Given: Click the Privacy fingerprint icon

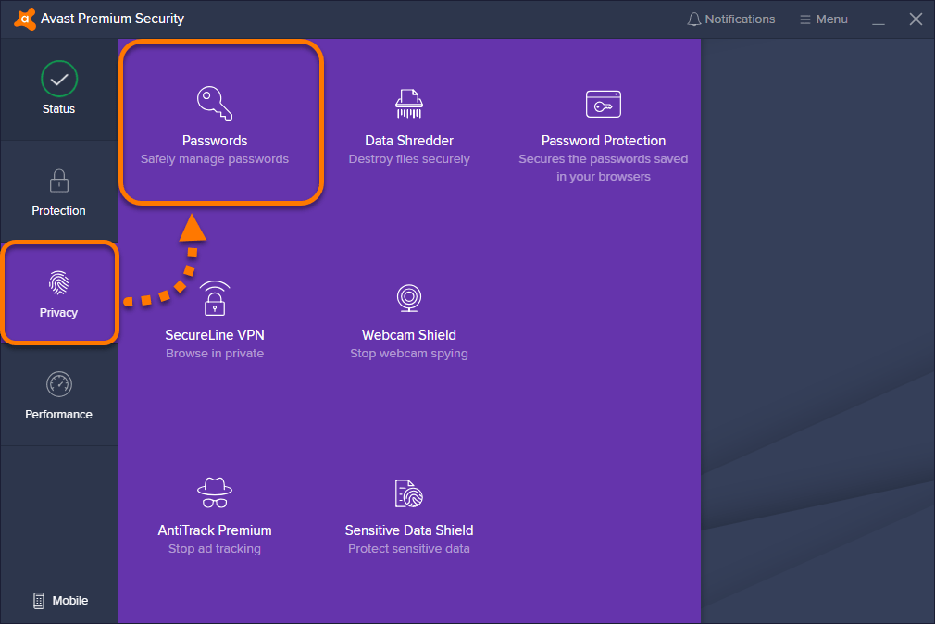Looking at the screenshot, I should (59, 282).
